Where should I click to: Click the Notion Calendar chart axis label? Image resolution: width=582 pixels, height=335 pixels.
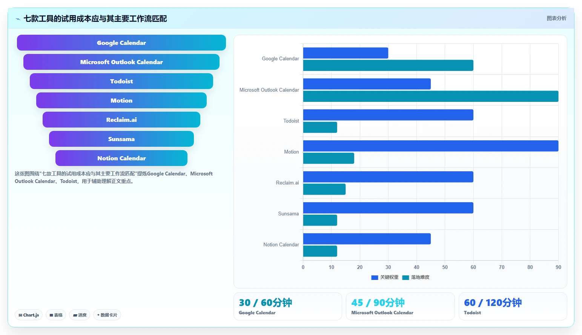[x=281, y=245]
